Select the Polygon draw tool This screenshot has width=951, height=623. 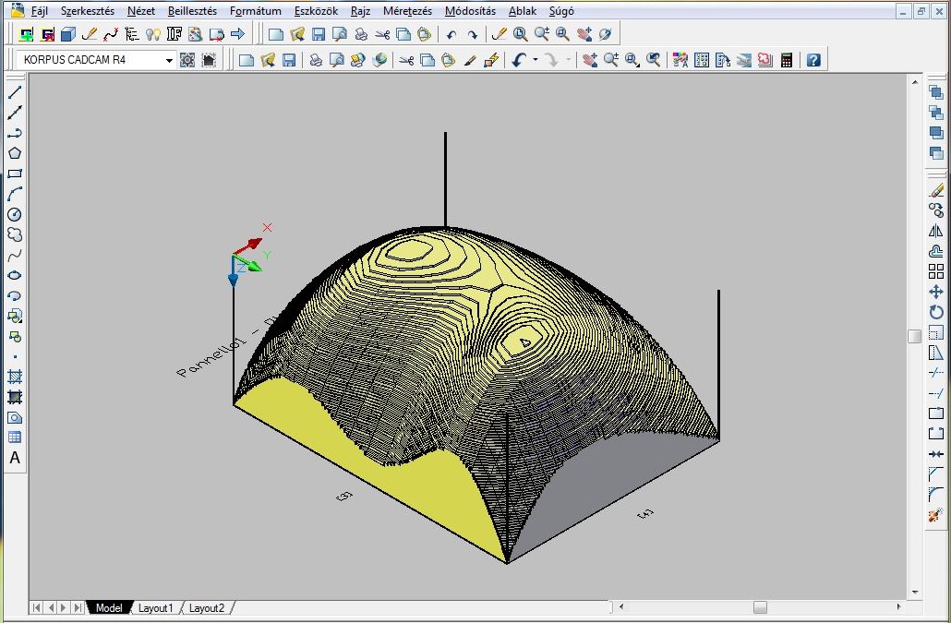tap(15, 153)
